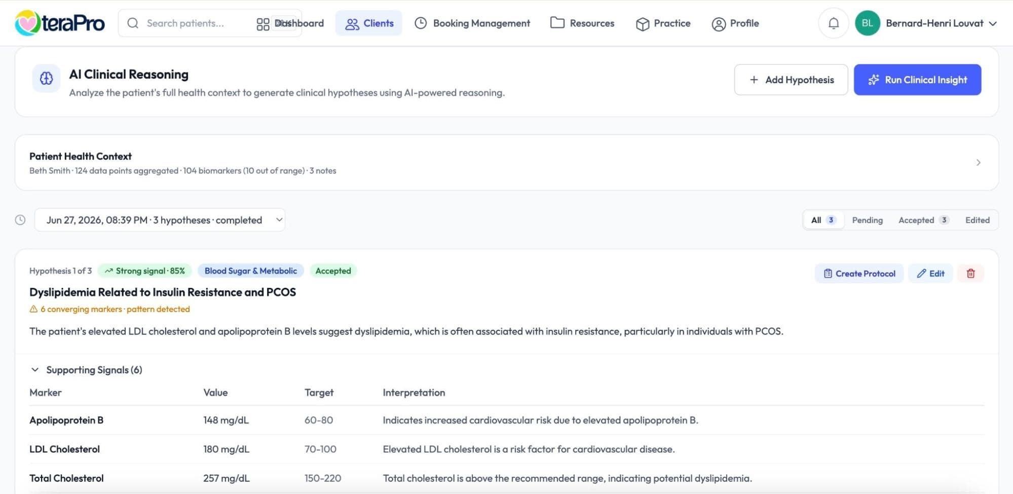
Task: Click the Marker column header
Action: (x=46, y=393)
